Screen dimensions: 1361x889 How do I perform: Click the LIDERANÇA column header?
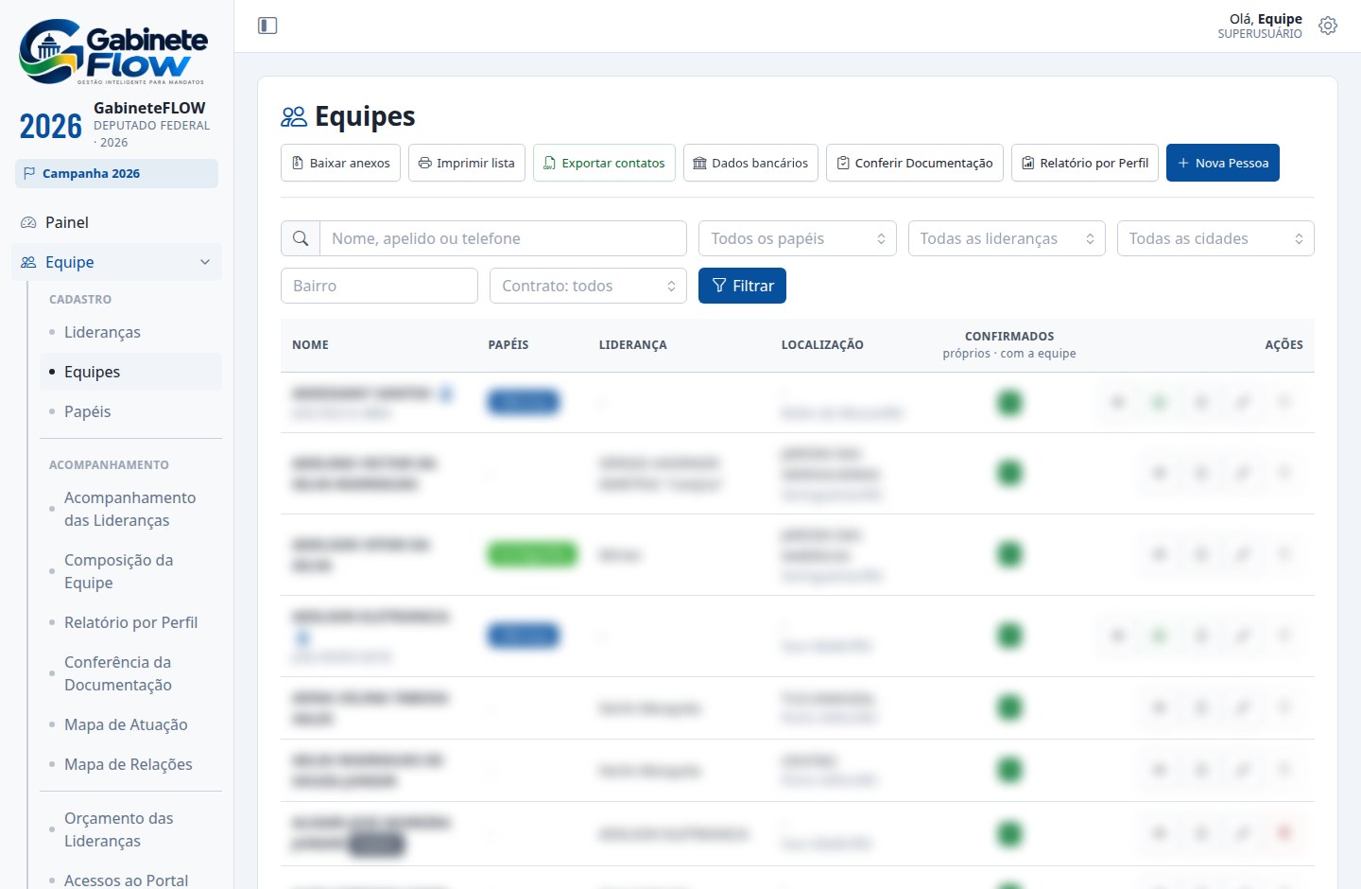pyautogui.click(x=633, y=345)
